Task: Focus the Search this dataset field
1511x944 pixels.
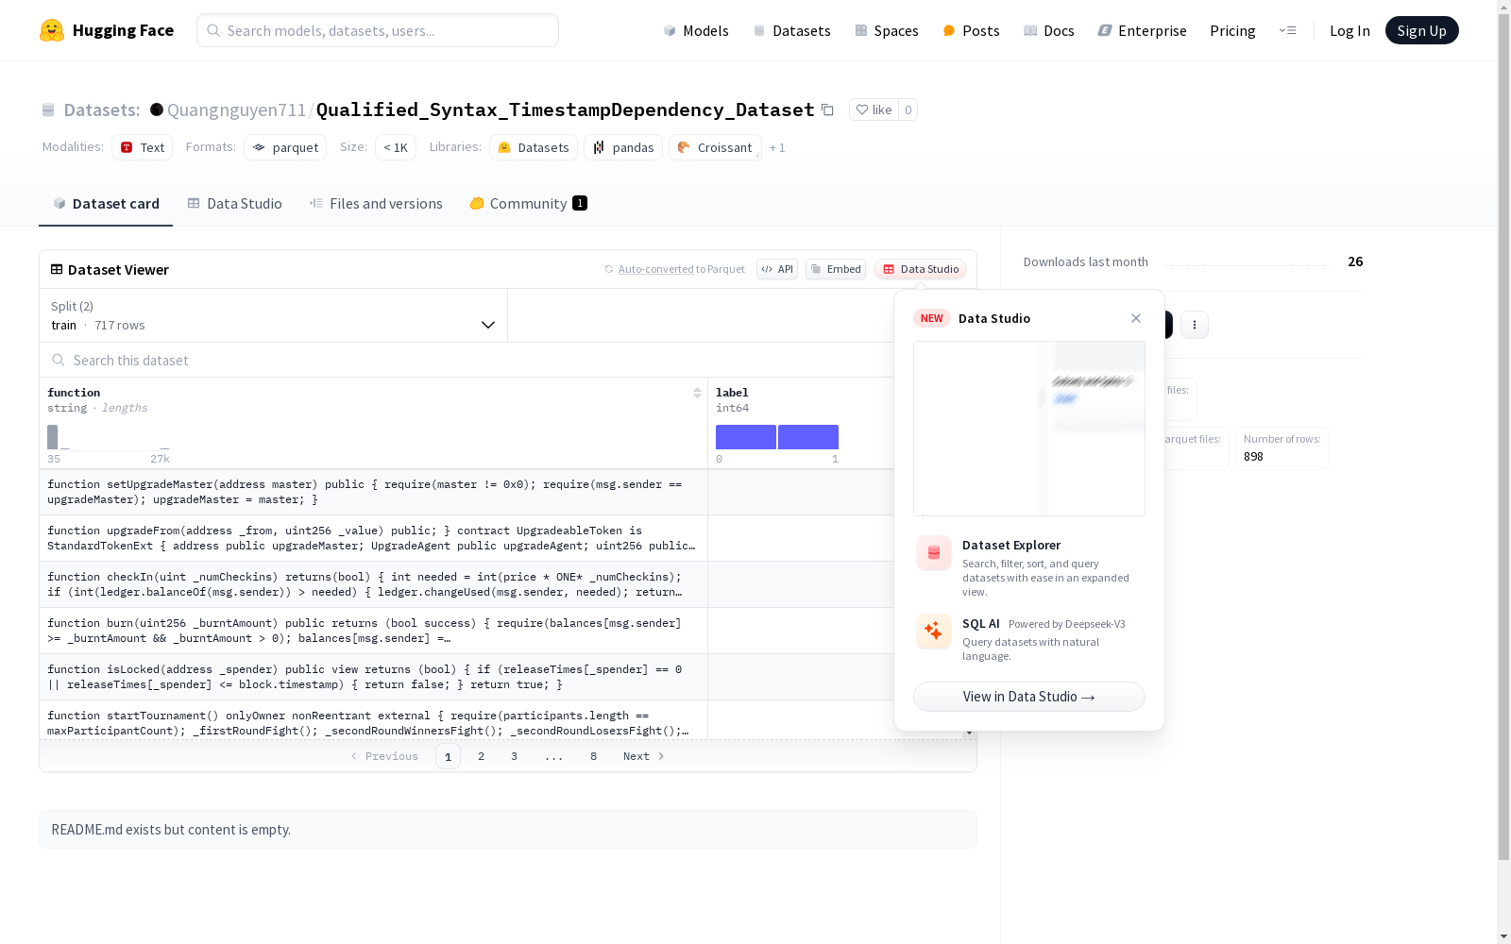Action: coord(467,360)
